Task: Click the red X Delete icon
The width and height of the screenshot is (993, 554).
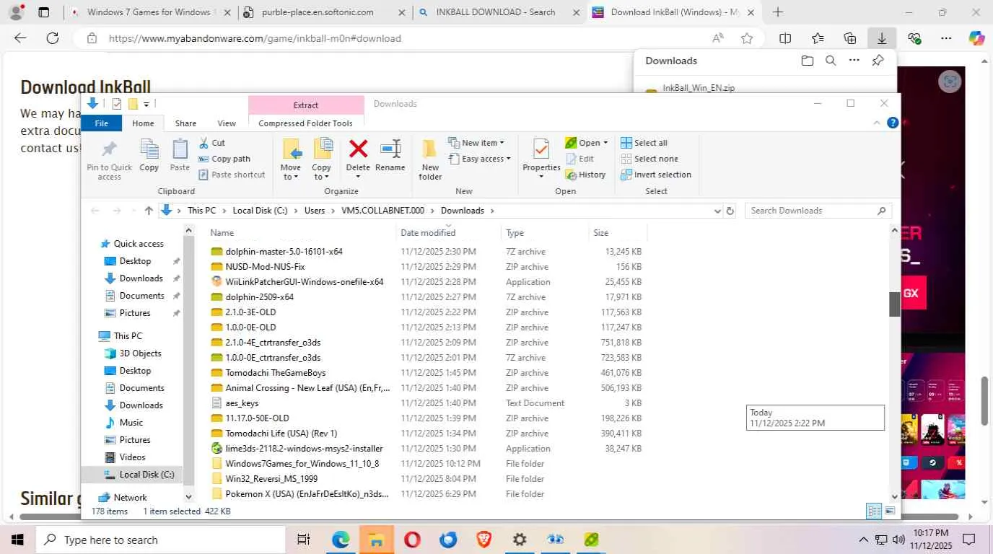Action: point(358,149)
